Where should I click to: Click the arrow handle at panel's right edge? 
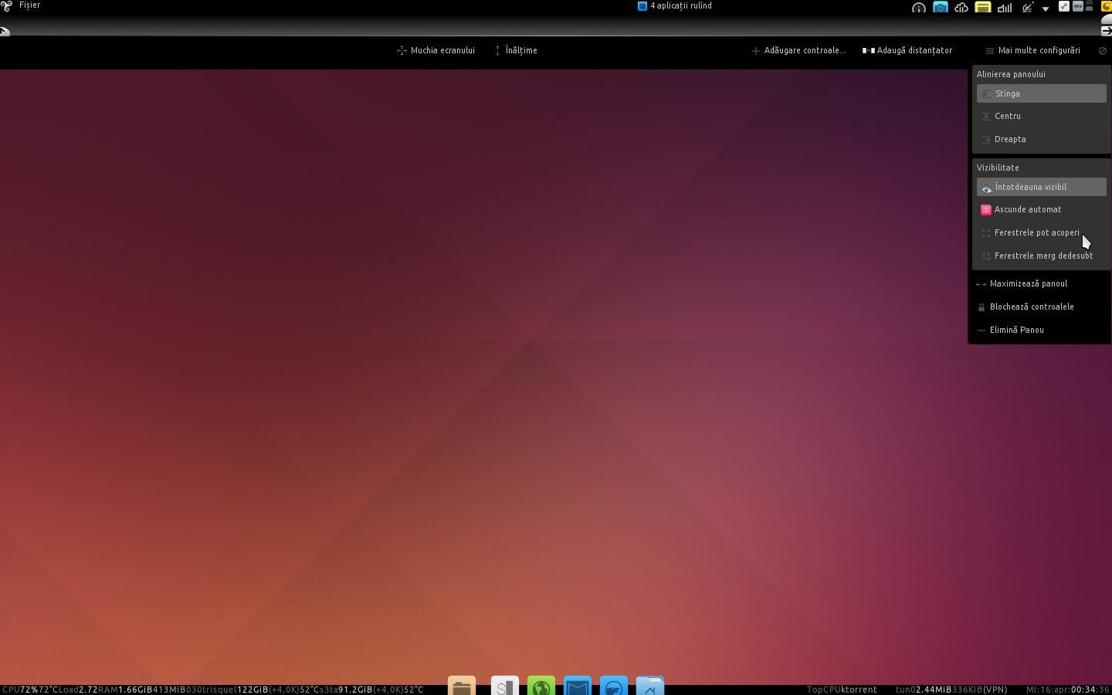click(1106, 31)
